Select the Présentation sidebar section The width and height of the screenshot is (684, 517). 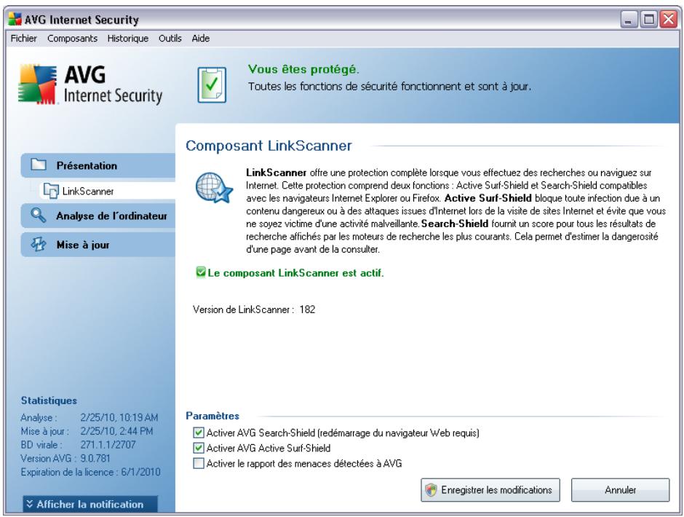pyautogui.click(x=98, y=165)
